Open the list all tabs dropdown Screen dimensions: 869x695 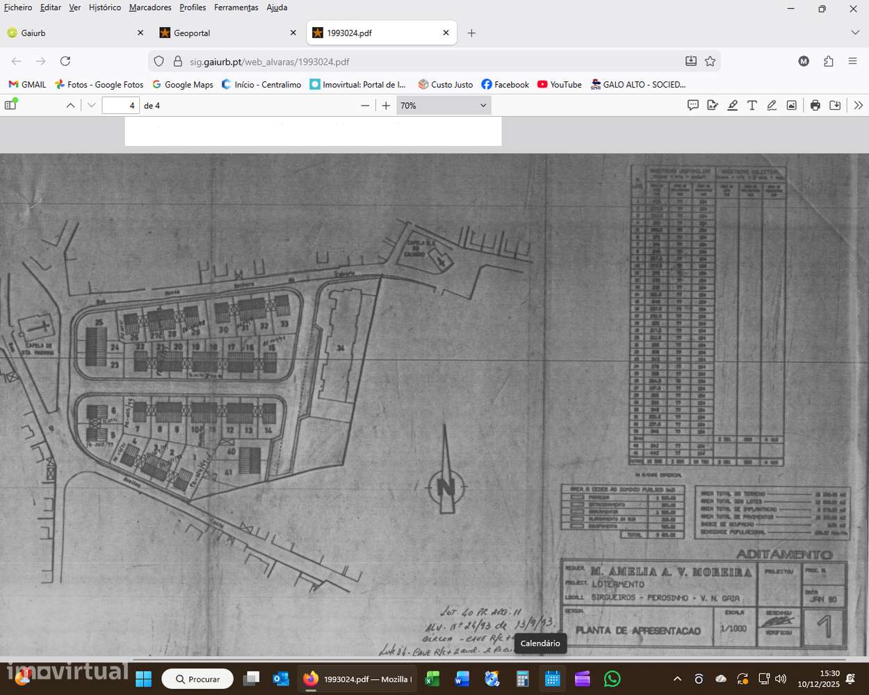(x=855, y=33)
